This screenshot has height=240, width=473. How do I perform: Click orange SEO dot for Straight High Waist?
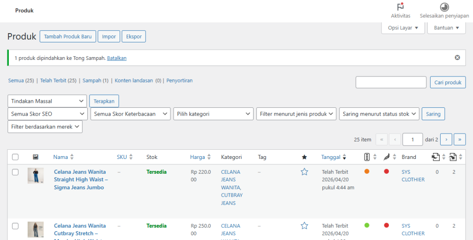[367, 171]
